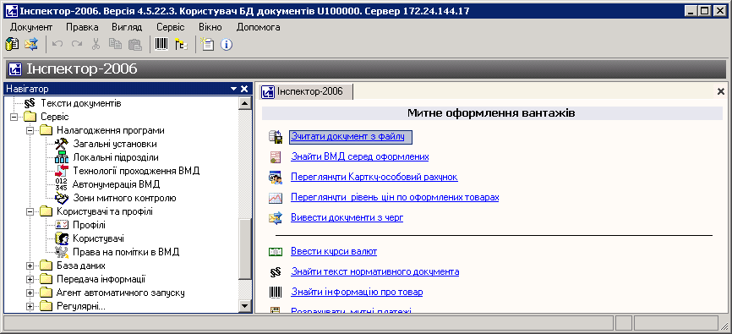Select the Інспектор-2006 tab
The image size is (732, 334).
(x=306, y=91)
